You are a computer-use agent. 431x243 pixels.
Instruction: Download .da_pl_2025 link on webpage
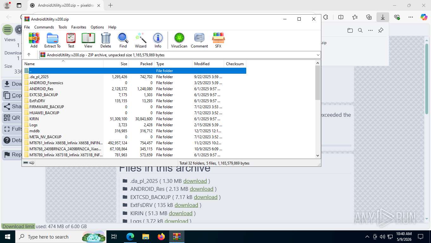pyautogui.click(x=195, y=181)
